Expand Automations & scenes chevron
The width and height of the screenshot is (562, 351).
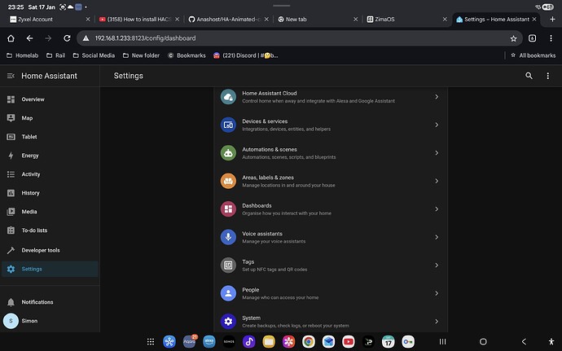click(x=437, y=153)
